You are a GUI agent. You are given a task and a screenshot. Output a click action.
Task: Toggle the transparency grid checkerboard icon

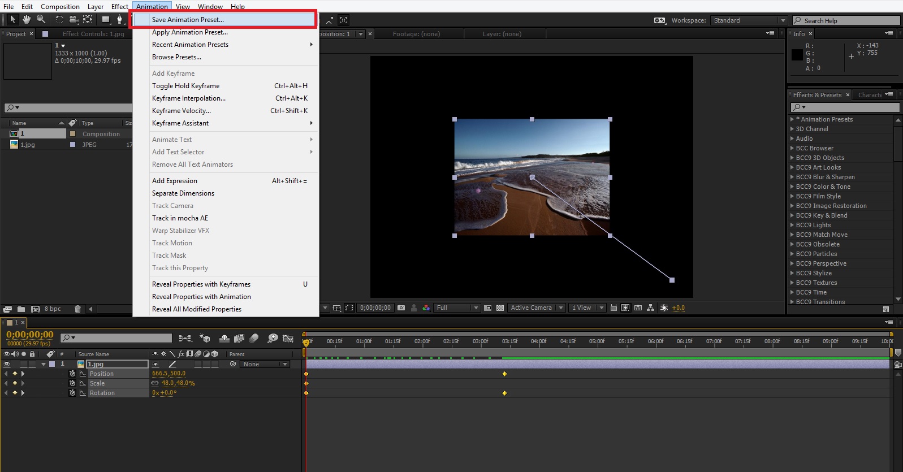[500, 308]
